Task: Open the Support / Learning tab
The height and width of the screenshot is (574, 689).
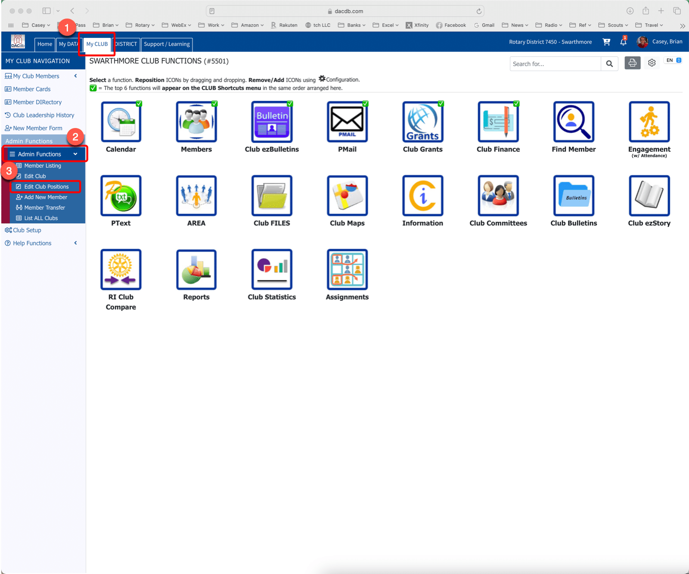Action: click(167, 44)
